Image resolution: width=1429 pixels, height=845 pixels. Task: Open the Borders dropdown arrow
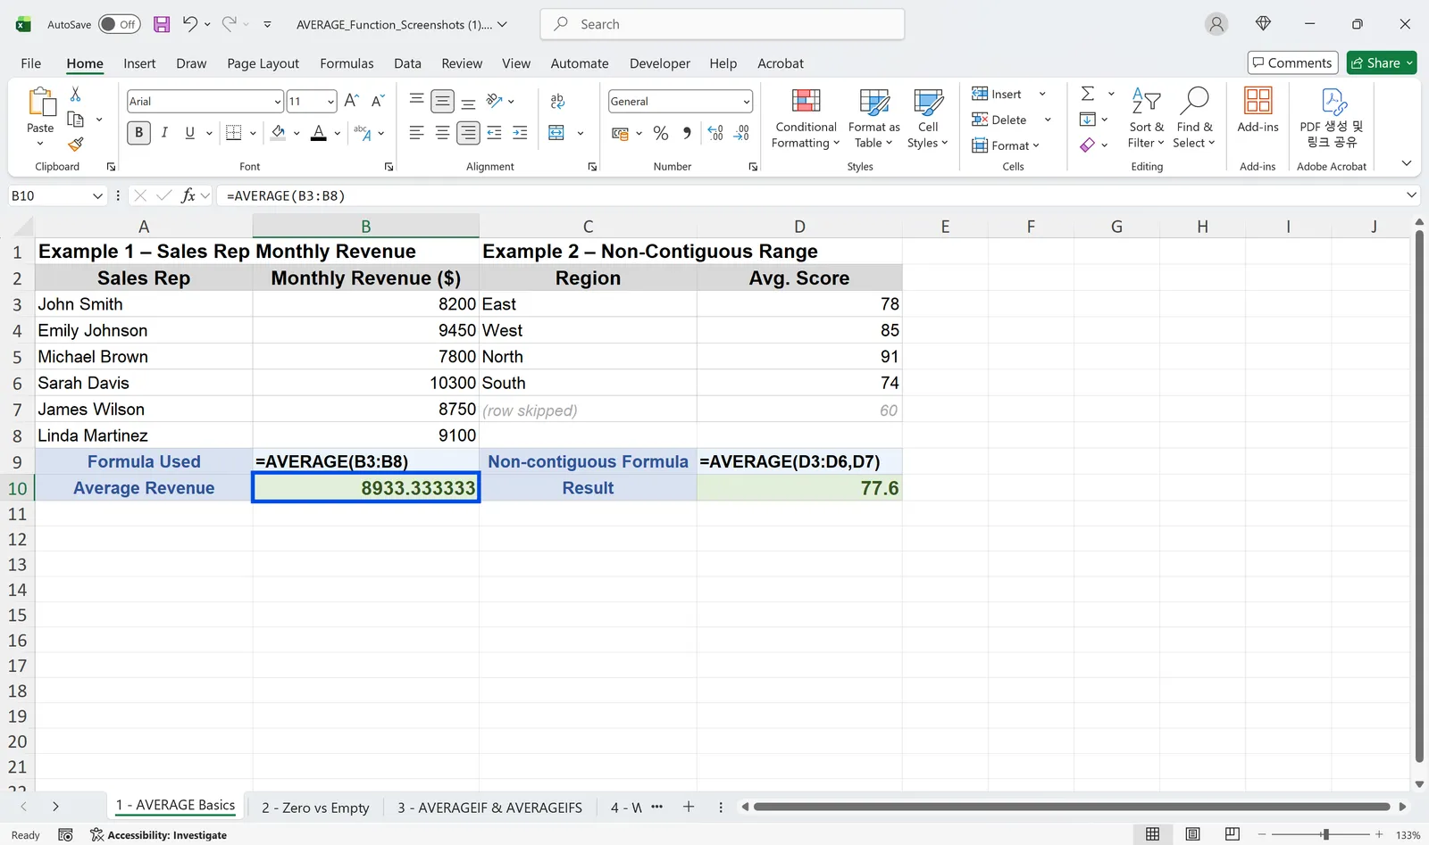(253, 133)
